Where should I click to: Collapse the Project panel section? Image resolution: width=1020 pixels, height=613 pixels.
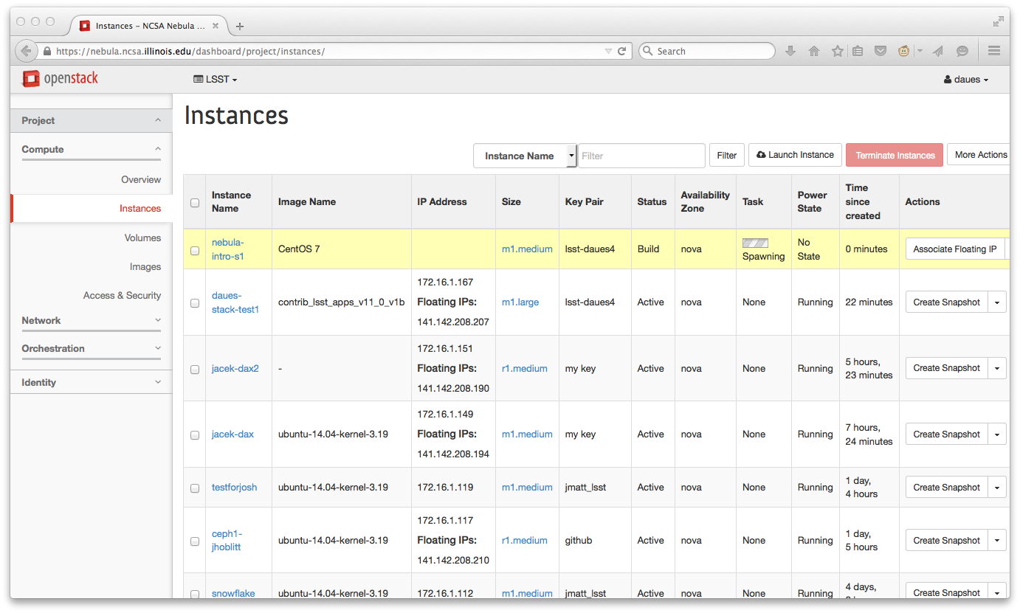[x=92, y=120]
